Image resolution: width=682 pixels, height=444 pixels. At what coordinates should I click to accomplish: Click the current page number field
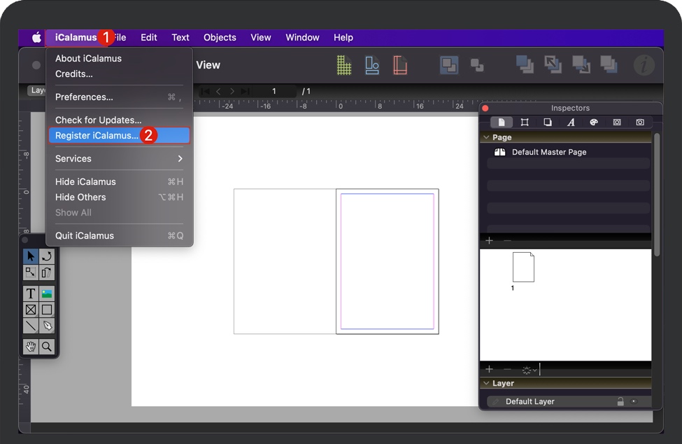point(274,91)
